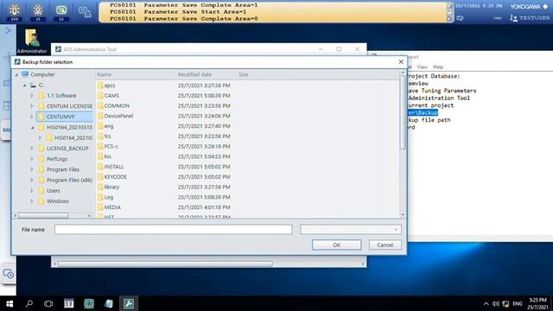553x311 pixels.
Task: Click the taskbar clock showing 5:25 PM
Action: click(537, 303)
